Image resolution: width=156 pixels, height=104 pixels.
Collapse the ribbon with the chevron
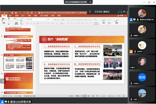125,15
